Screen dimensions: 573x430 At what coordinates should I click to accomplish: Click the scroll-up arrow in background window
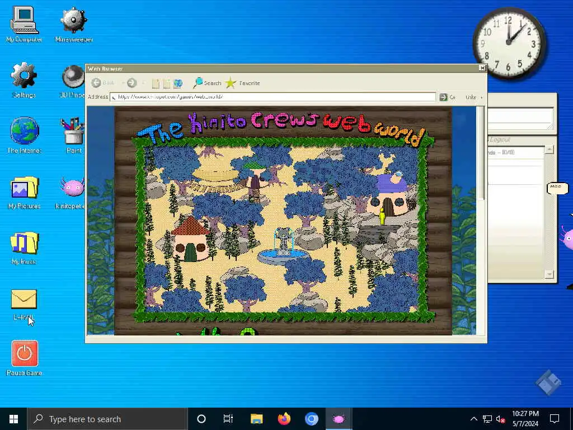click(x=549, y=149)
